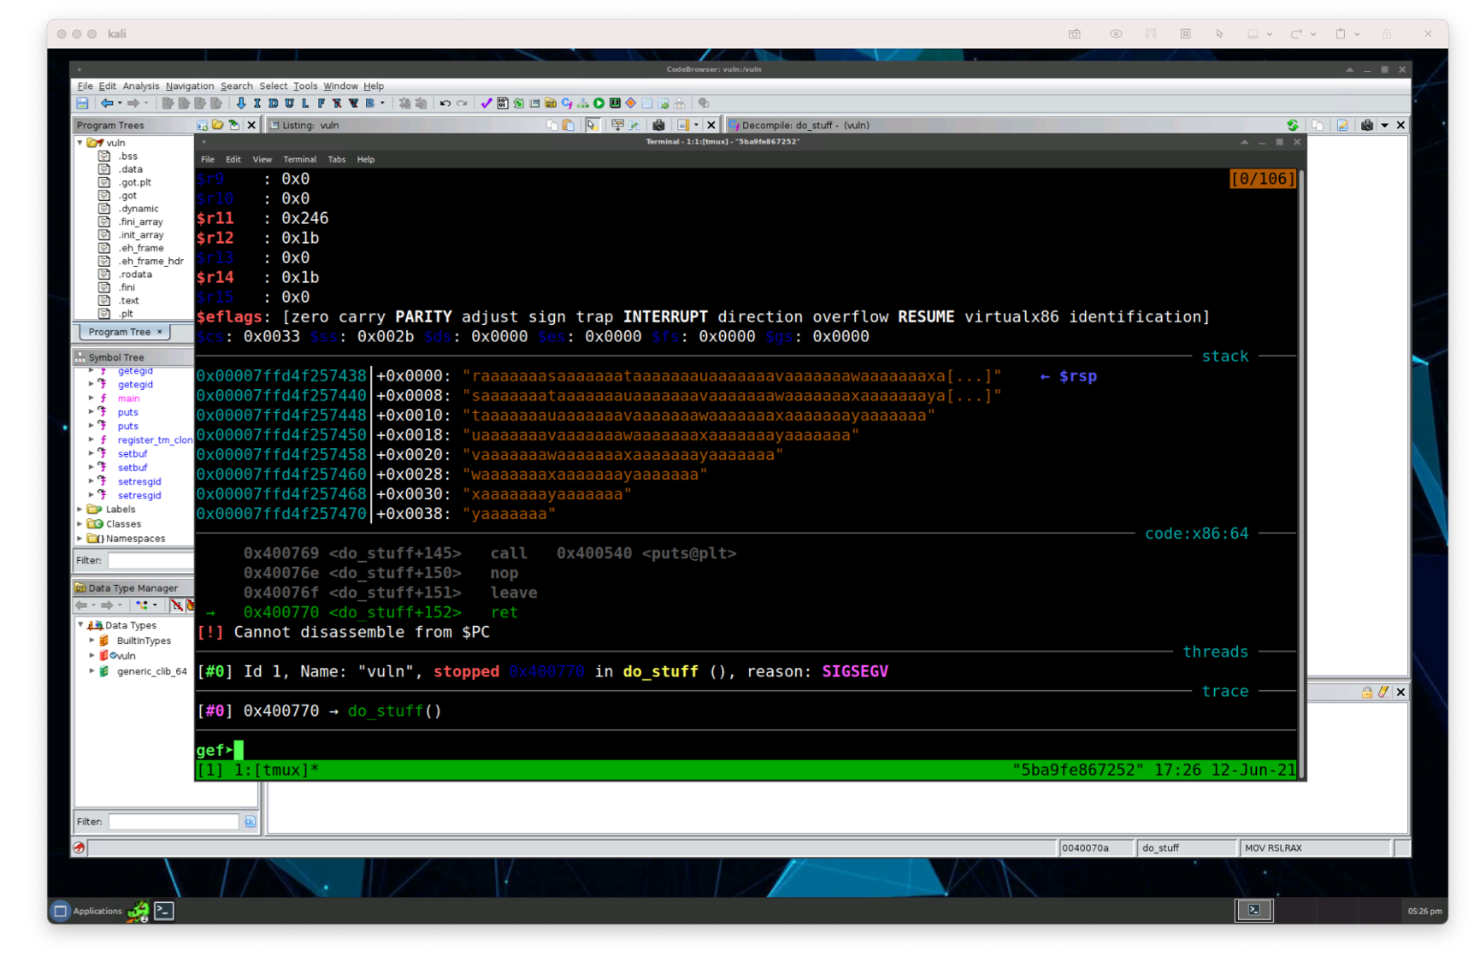Select the main function in Symbol Tree
1474x956 pixels.
click(128, 398)
